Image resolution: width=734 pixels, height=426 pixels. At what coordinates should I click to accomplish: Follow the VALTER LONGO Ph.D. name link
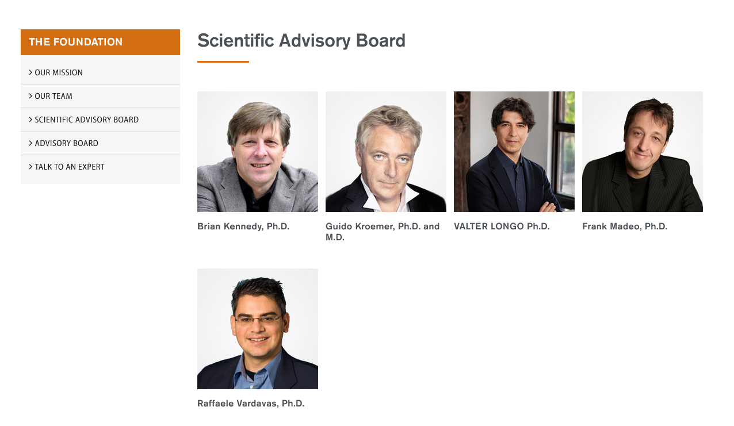coord(502,227)
